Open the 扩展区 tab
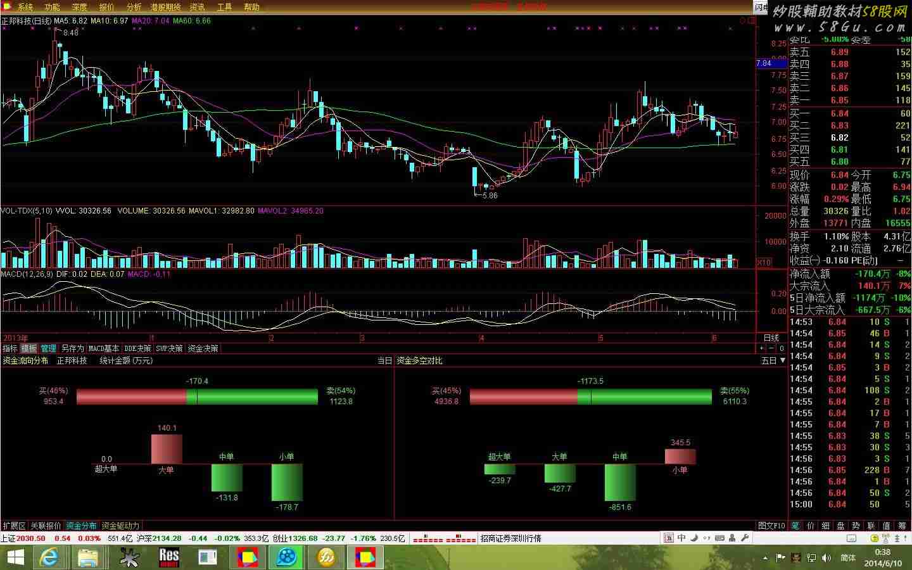The height and width of the screenshot is (570, 912). tap(14, 526)
